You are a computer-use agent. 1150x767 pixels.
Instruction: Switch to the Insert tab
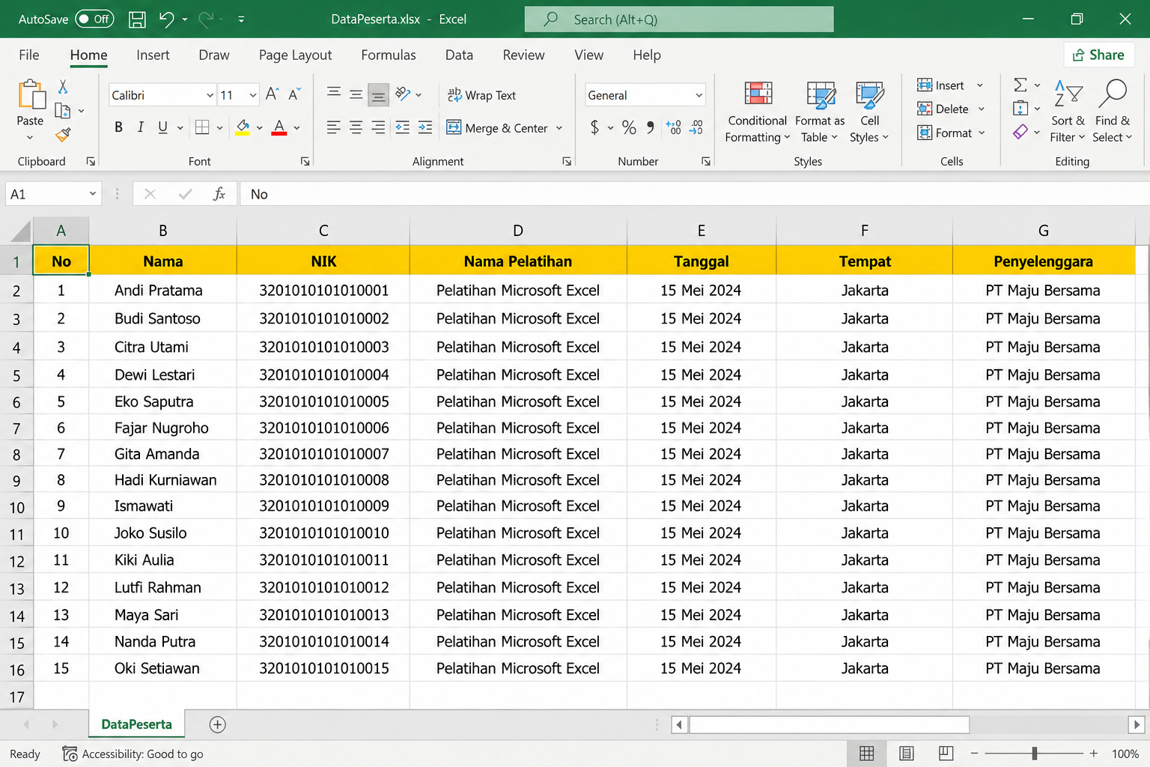pos(153,55)
